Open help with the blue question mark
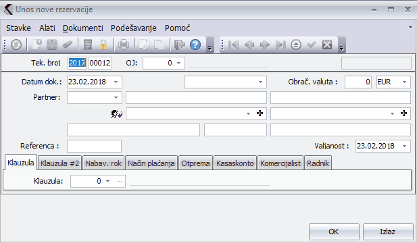The height and width of the screenshot is (243, 417). (x=195, y=45)
